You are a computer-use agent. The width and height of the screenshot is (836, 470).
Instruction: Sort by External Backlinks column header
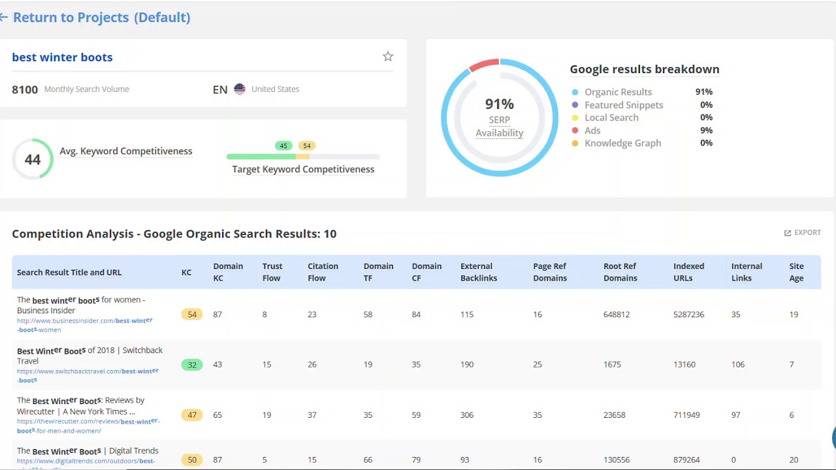pyautogui.click(x=479, y=272)
